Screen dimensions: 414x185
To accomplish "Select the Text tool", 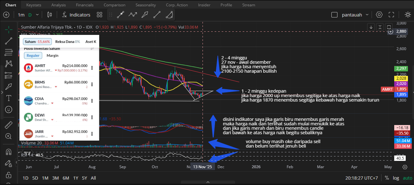I will 9,98.
